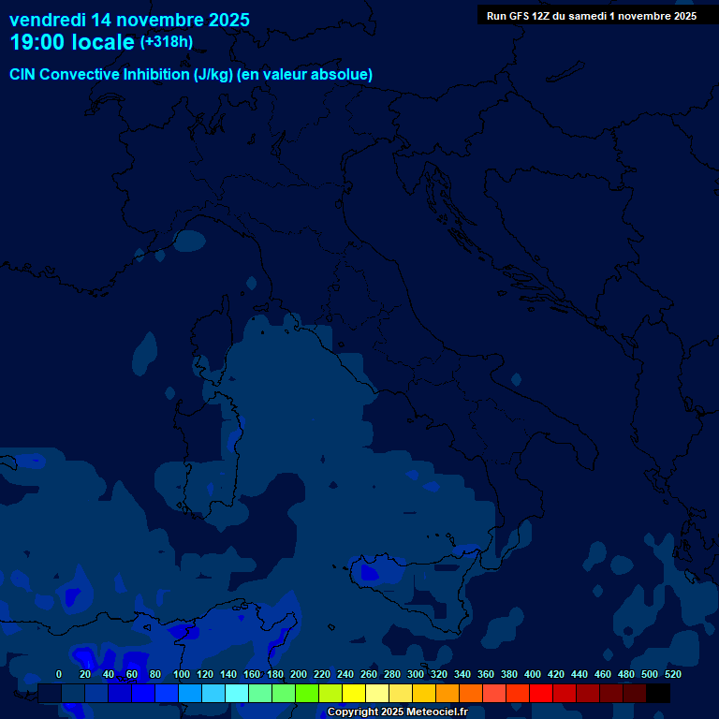Click the black swatch at legend value 520

[x=658, y=693]
